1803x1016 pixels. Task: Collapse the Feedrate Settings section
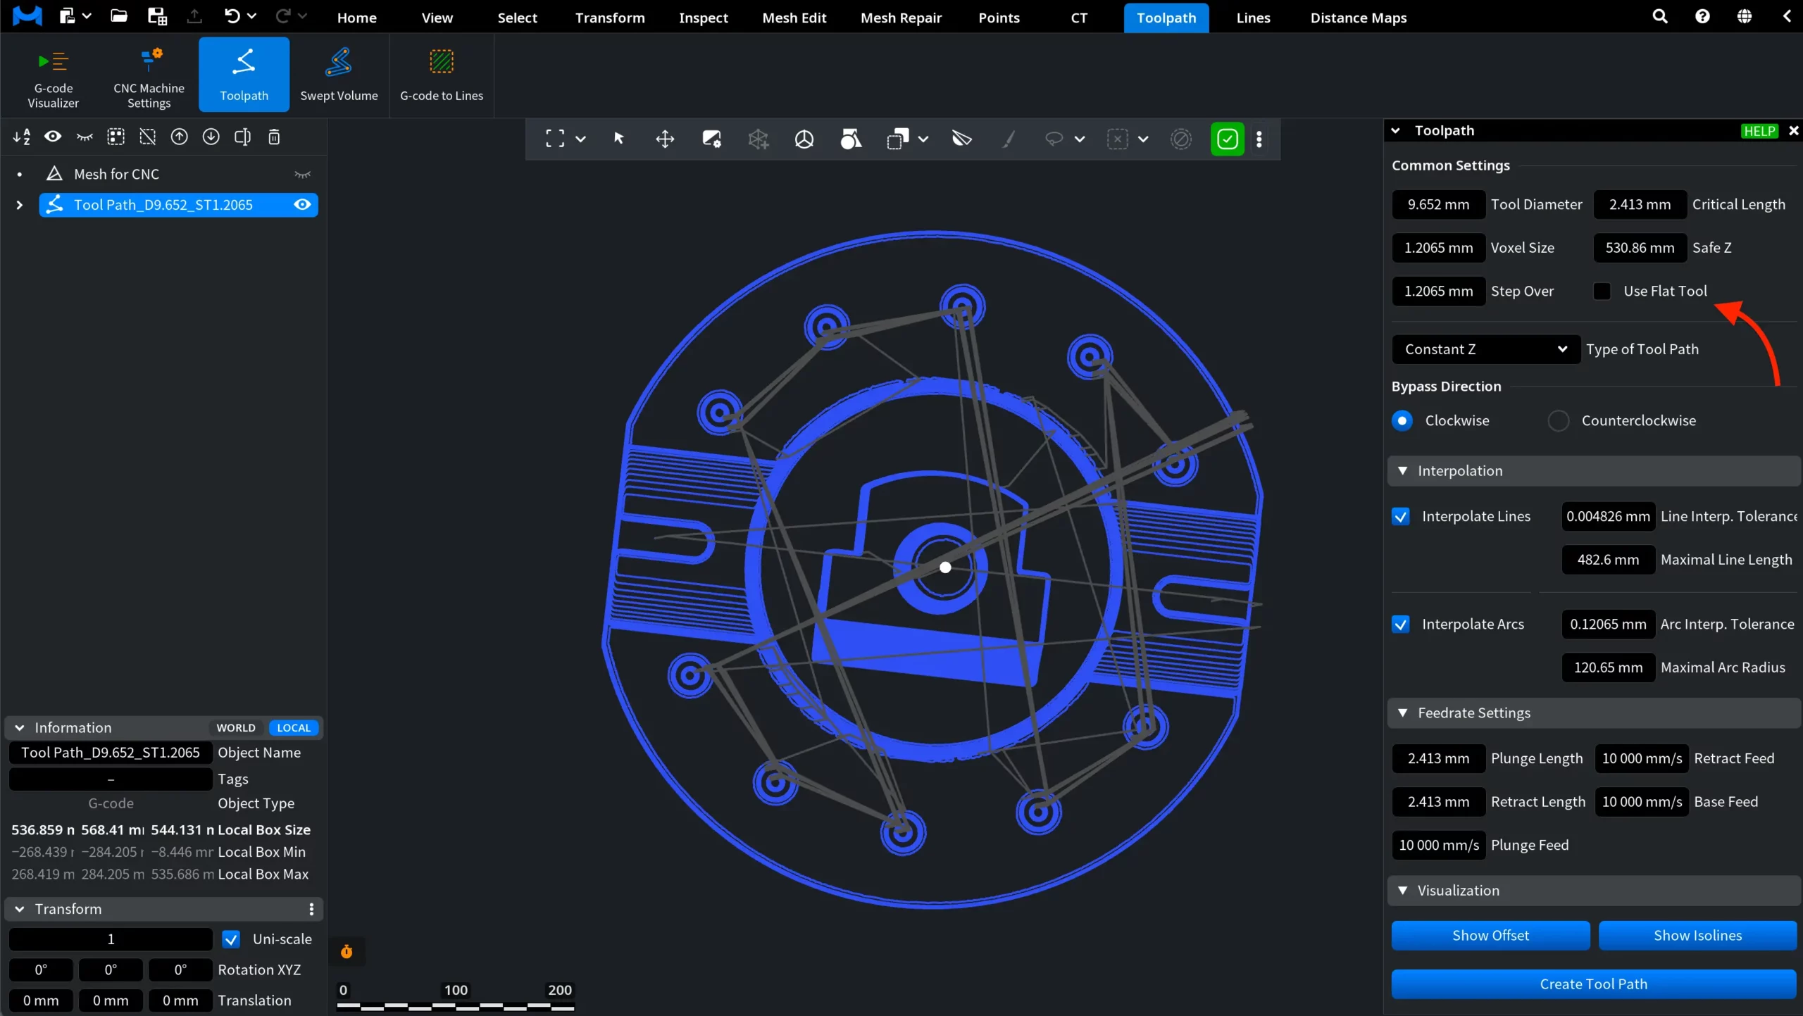click(1403, 713)
